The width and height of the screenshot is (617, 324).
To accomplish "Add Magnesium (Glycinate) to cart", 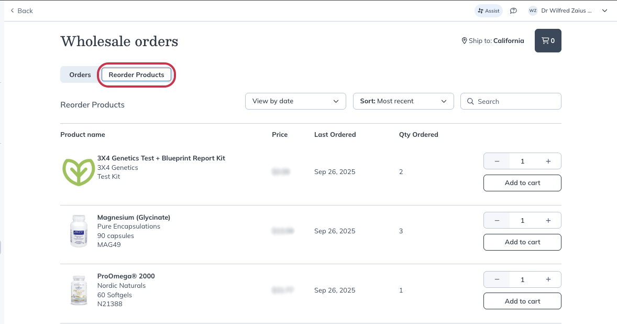I will [x=522, y=242].
